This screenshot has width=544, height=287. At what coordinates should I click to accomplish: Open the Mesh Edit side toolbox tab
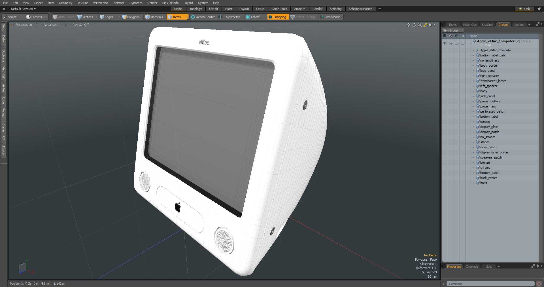(x=3, y=73)
